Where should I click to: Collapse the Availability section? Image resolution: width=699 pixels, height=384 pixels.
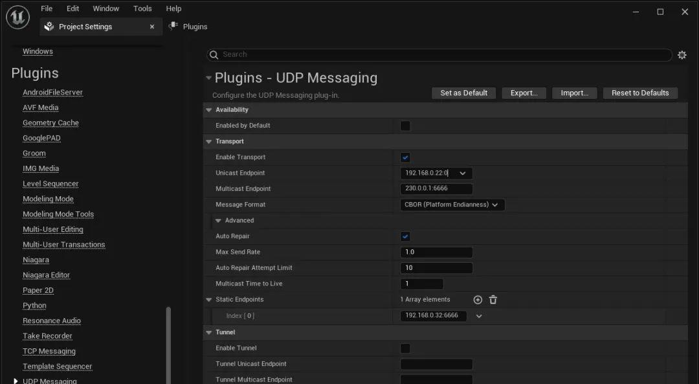pos(208,109)
